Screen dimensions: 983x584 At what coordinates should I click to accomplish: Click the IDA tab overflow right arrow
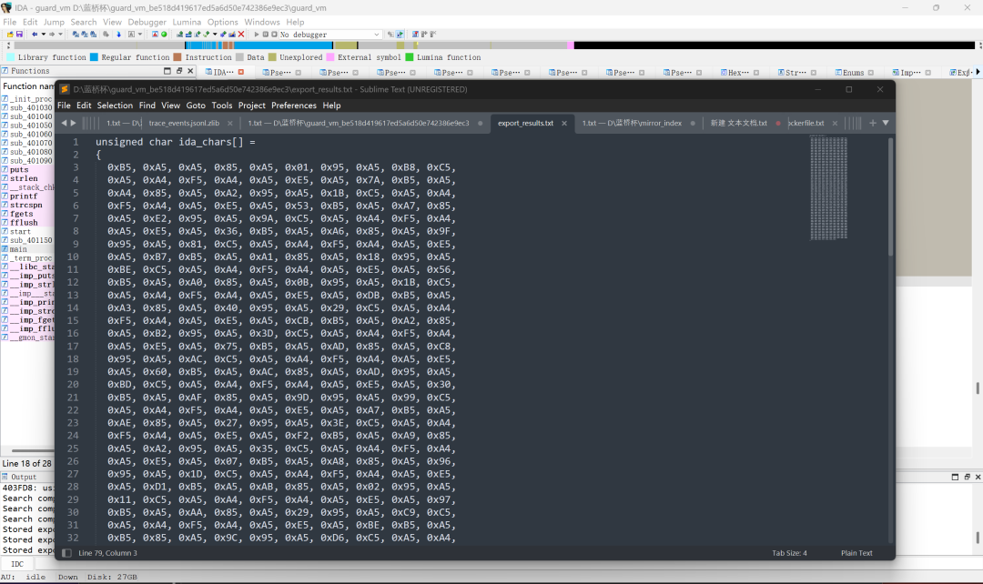978,72
